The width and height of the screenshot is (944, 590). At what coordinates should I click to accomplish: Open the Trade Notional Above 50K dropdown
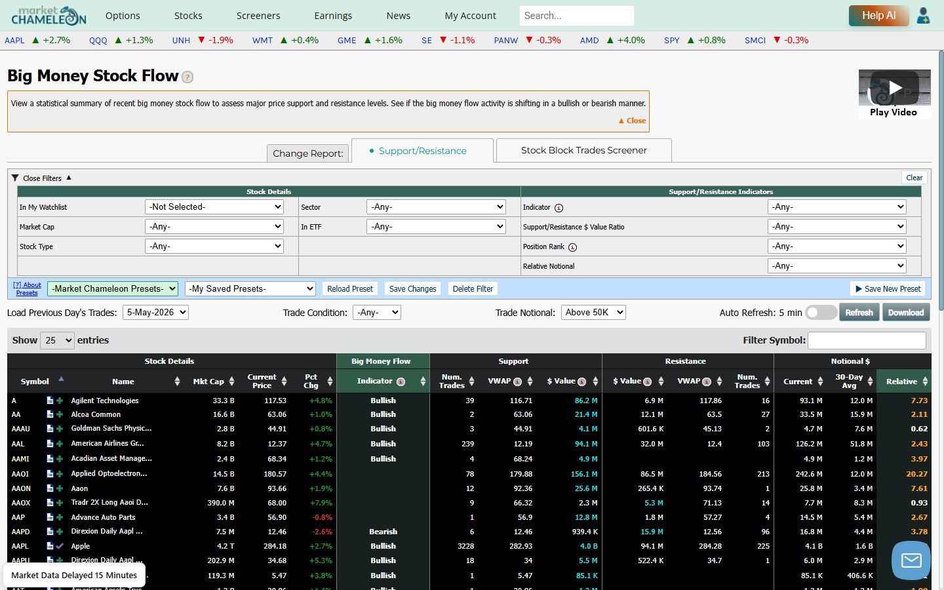(593, 313)
